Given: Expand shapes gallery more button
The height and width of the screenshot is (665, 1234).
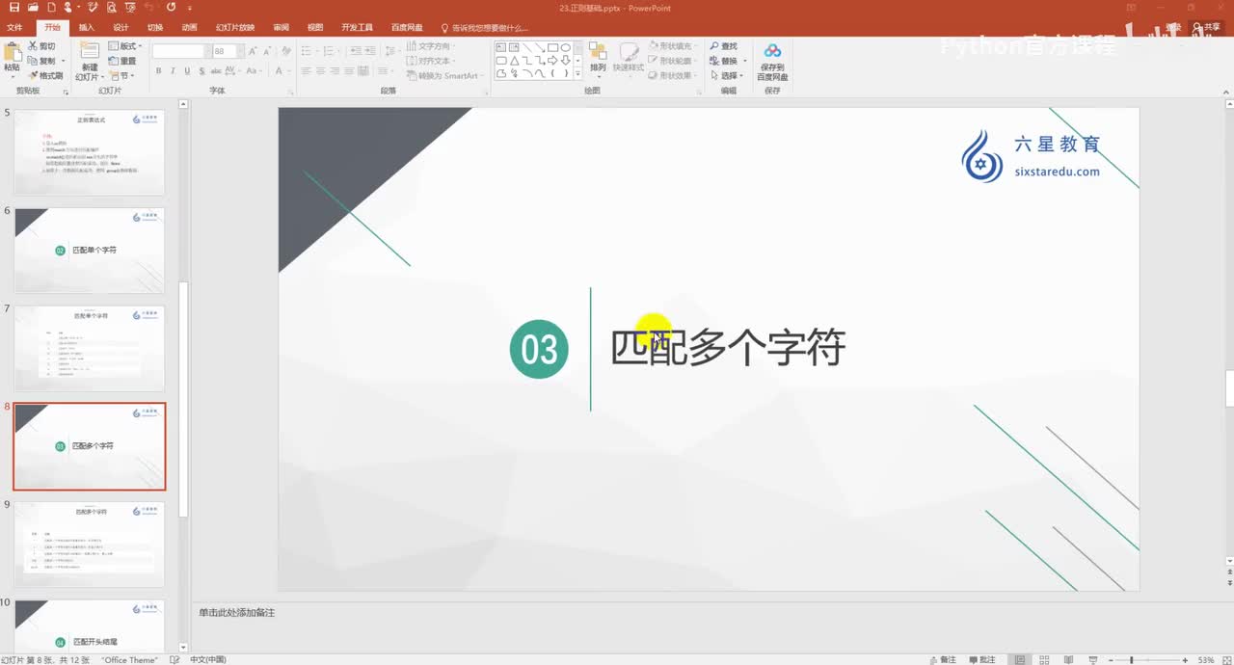Looking at the screenshot, I should pyautogui.click(x=578, y=74).
